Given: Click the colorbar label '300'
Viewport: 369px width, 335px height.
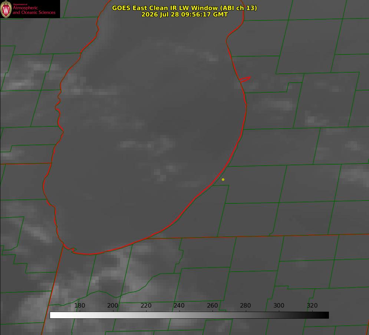Looking at the screenshot, I should (279, 305).
